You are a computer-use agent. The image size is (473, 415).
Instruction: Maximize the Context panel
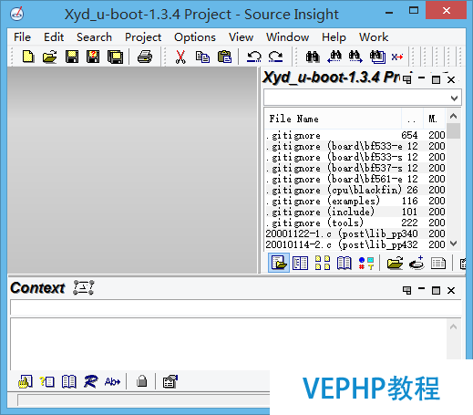click(x=436, y=290)
